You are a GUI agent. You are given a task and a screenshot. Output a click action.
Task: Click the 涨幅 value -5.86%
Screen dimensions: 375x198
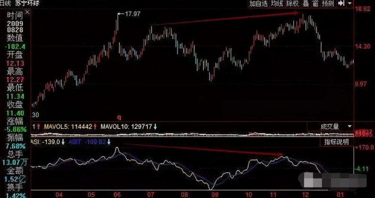(15, 130)
